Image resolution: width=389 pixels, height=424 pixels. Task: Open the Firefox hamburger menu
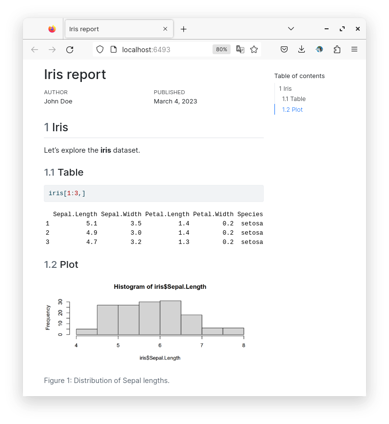(354, 49)
